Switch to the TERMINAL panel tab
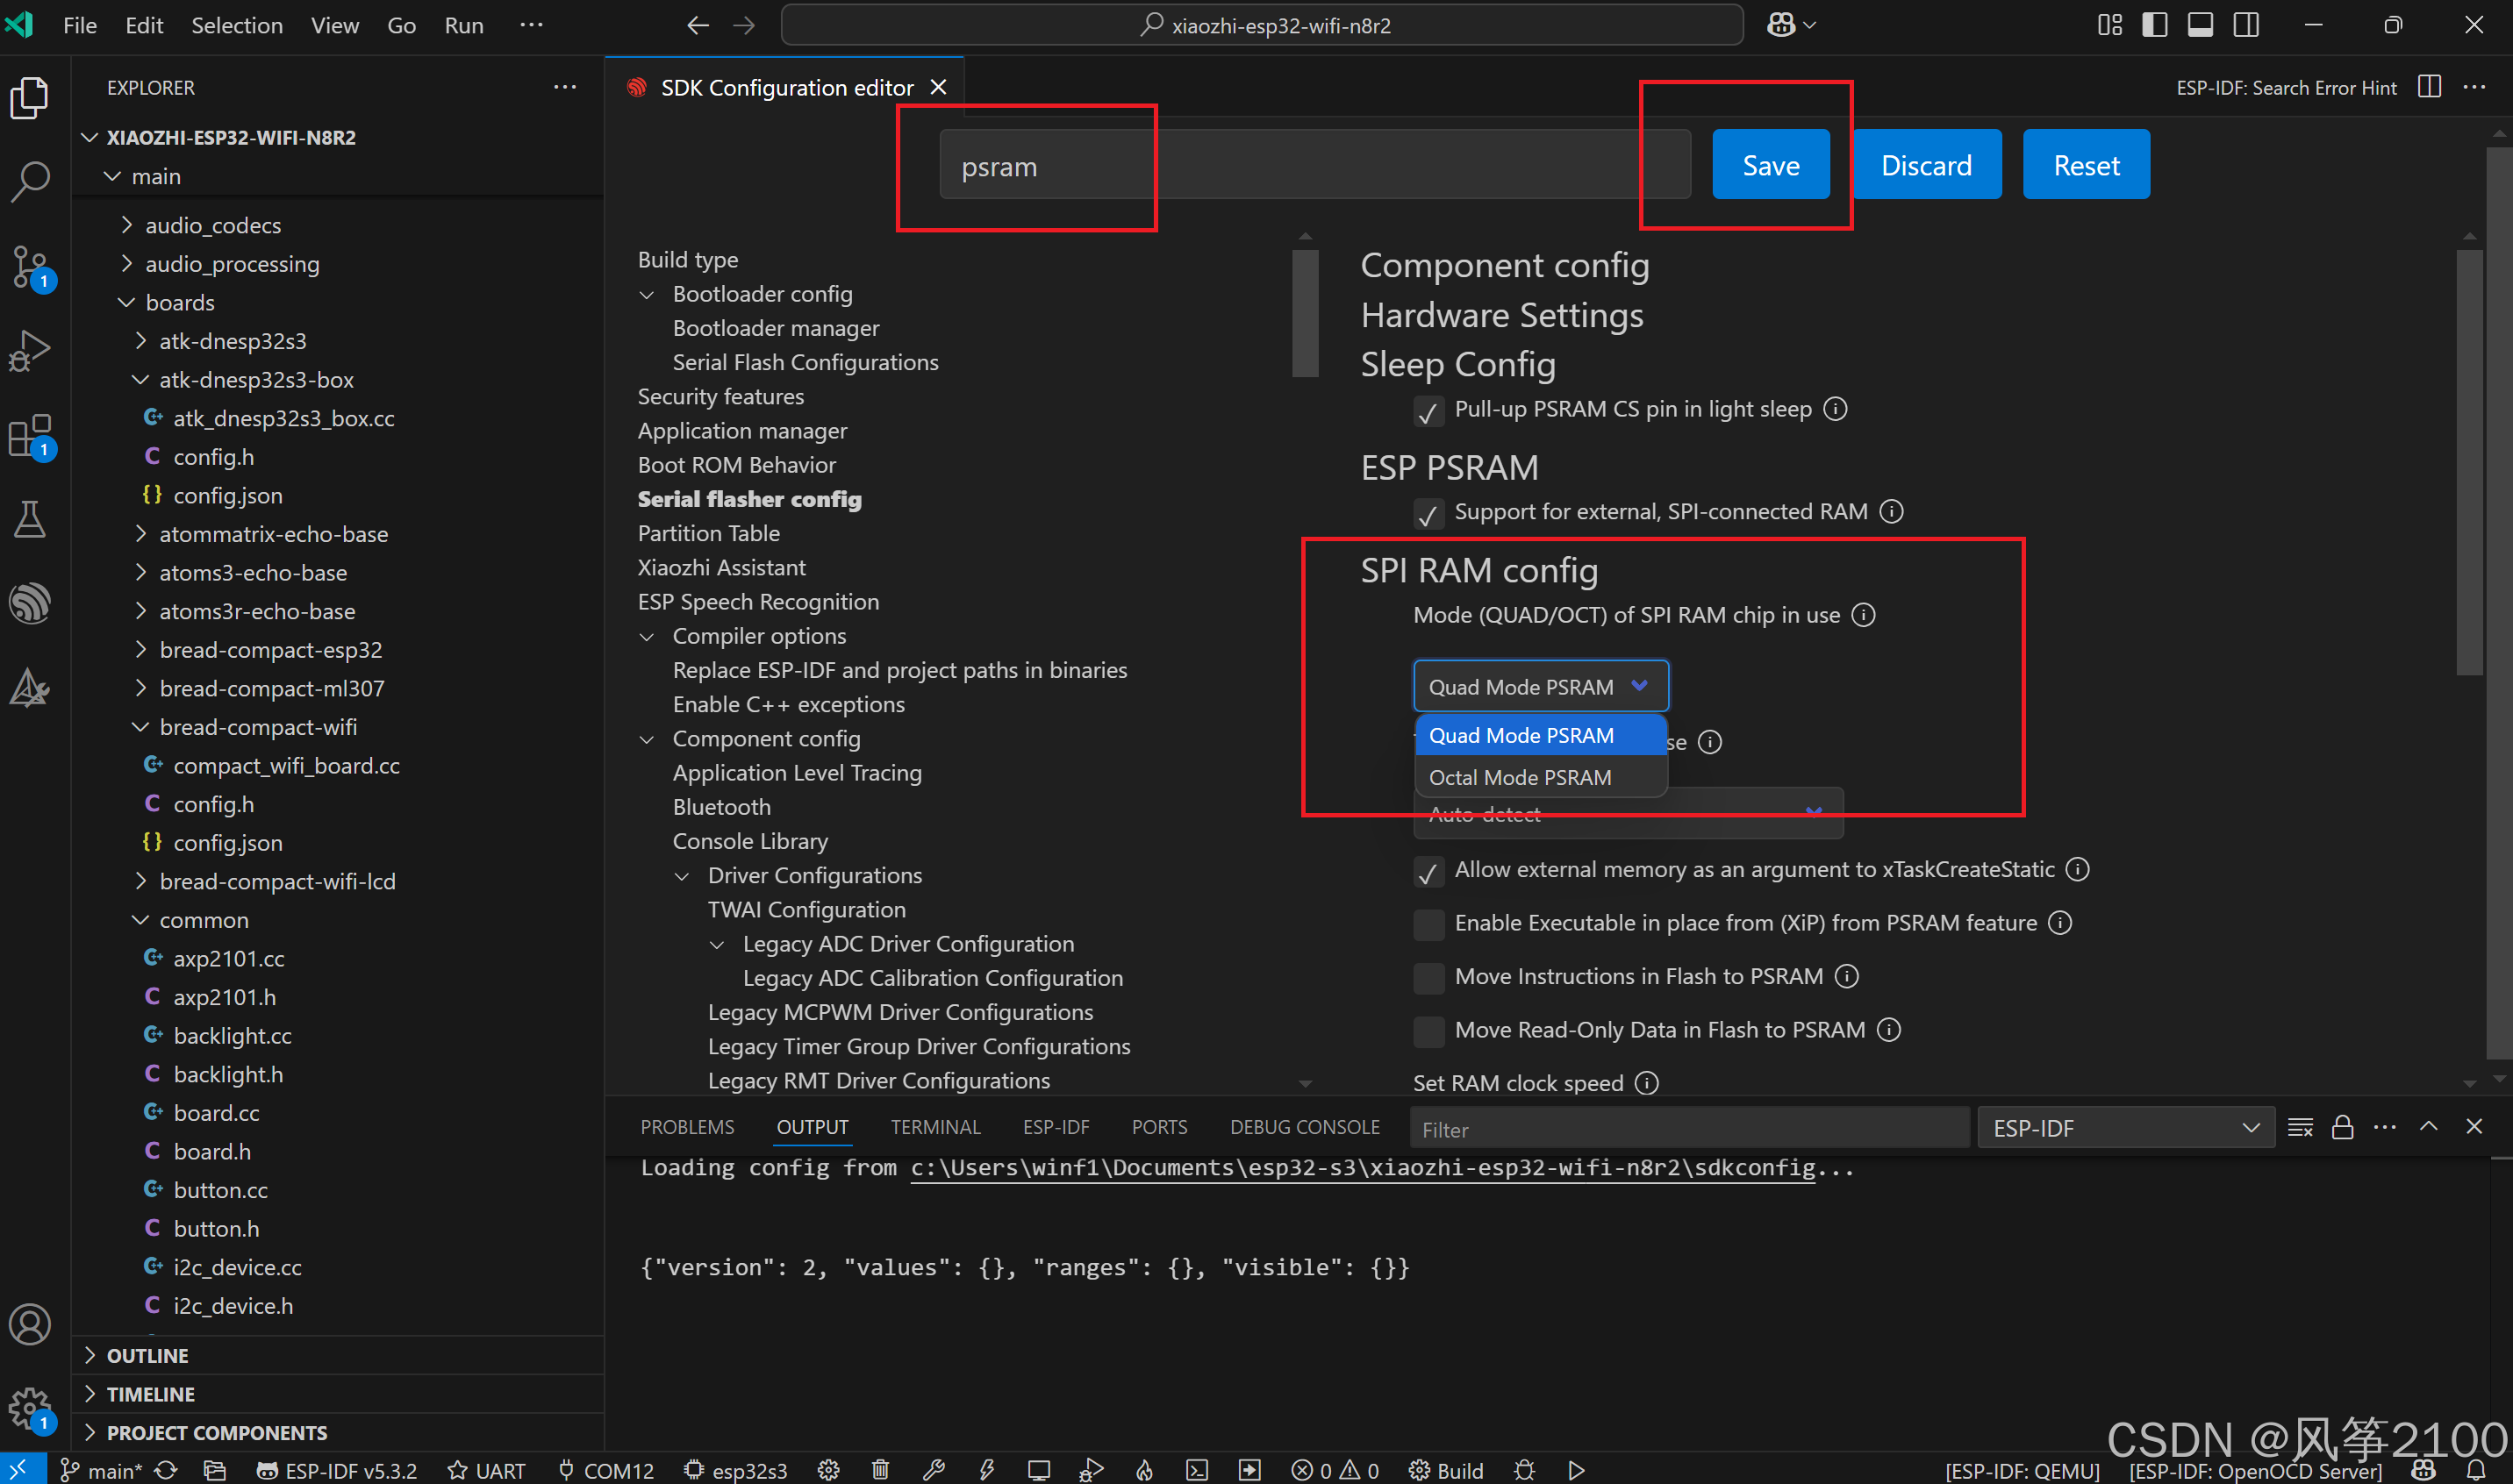Image resolution: width=2513 pixels, height=1484 pixels. [x=934, y=1127]
